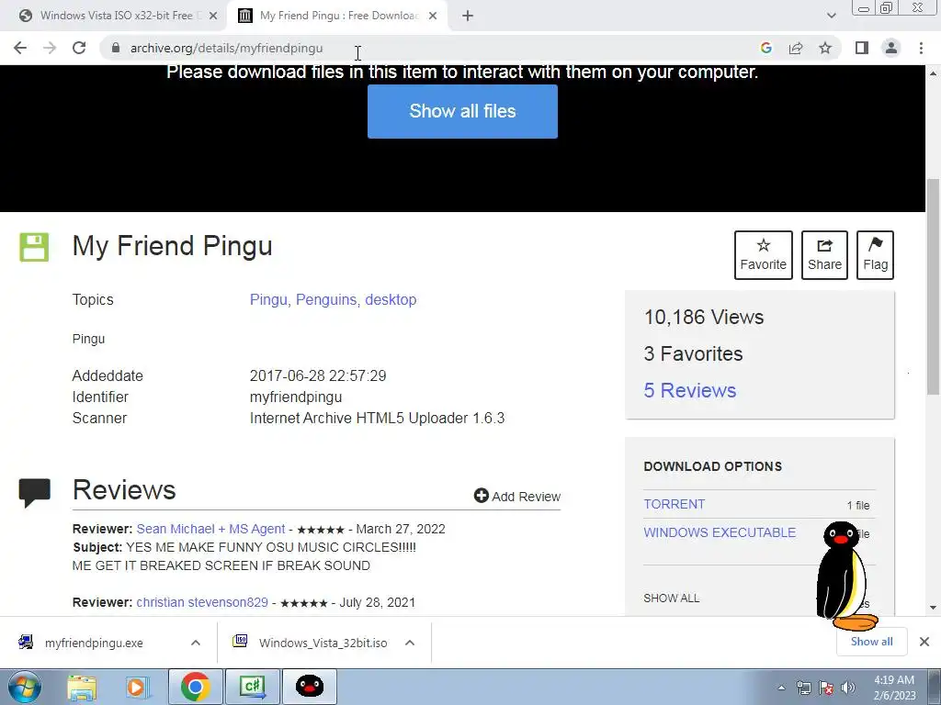Click the green software floppy icon
The image size is (941, 705).
click(34, 247)
